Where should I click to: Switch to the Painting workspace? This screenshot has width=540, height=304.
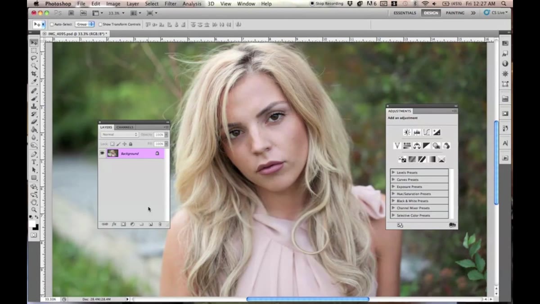[455, 13]
